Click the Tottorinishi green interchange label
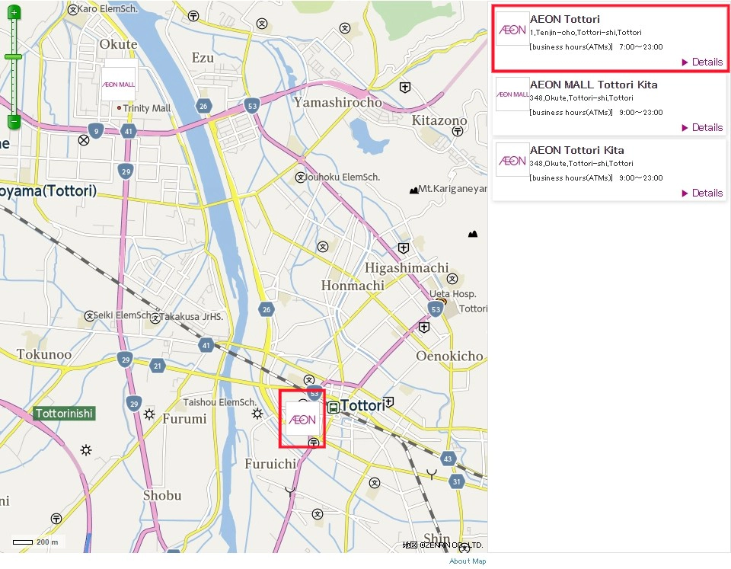Viewport: 731px width, 569px height. (x=64, y=413)
